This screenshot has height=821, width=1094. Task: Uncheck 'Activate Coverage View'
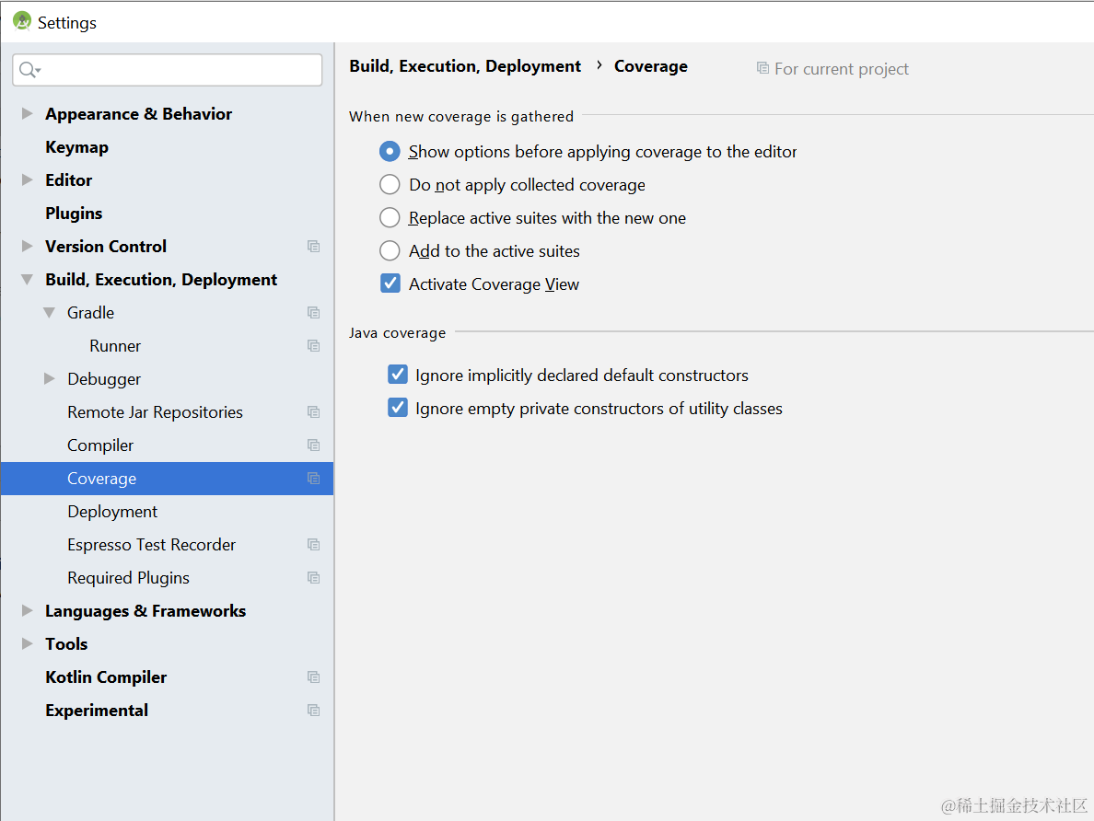[x=390, y=283]
